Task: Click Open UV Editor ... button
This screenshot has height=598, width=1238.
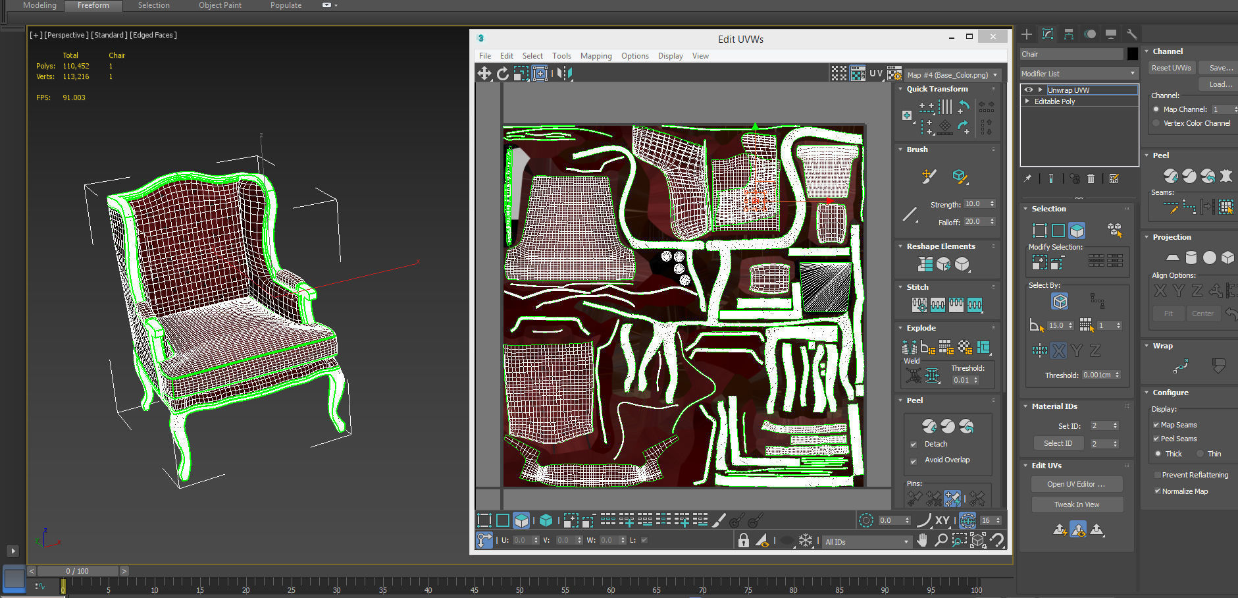Action: click(1077, 484)
